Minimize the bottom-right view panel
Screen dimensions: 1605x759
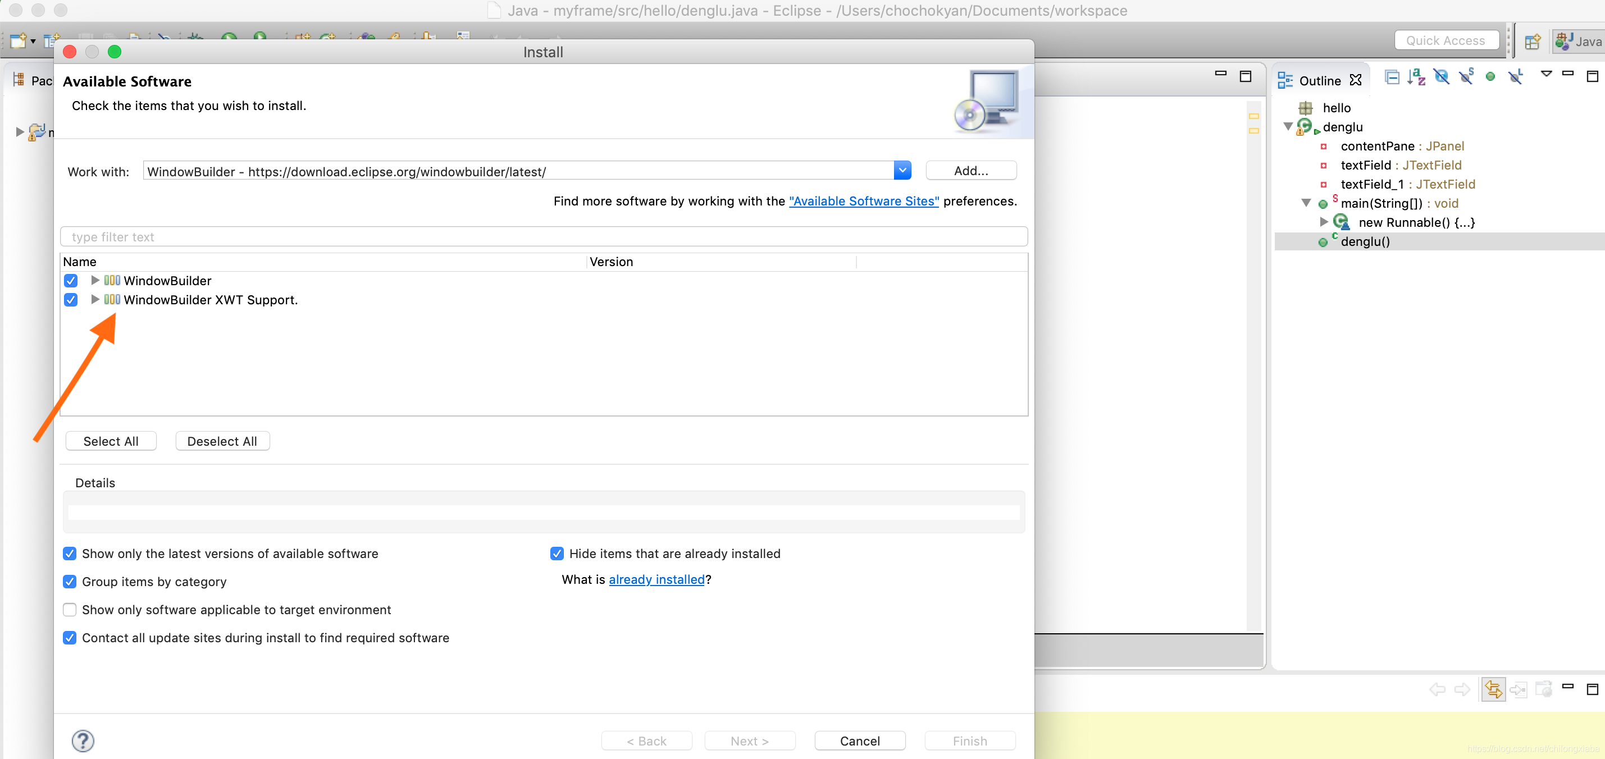click(x=1568, y=685)
